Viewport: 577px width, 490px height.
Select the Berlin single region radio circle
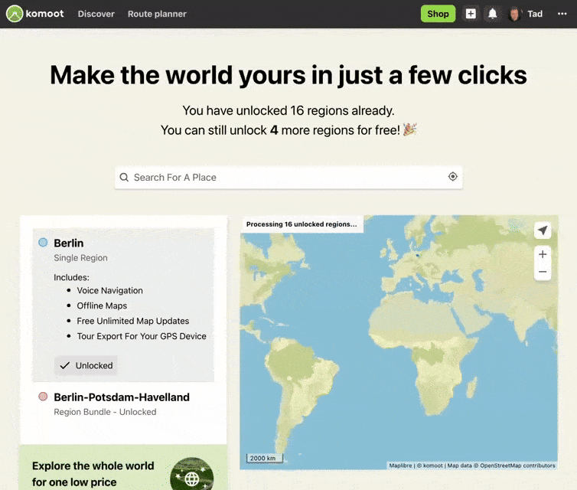tap(43, 242)
